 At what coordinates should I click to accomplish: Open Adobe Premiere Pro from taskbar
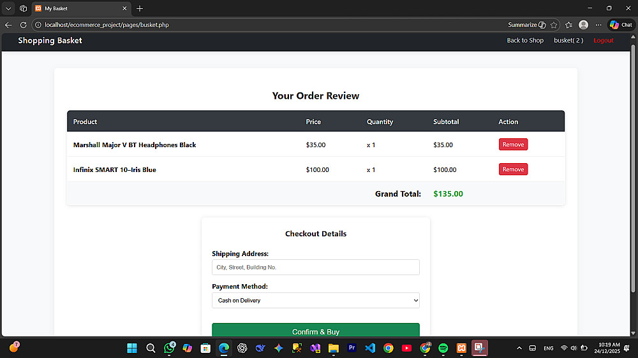[352, 348]
